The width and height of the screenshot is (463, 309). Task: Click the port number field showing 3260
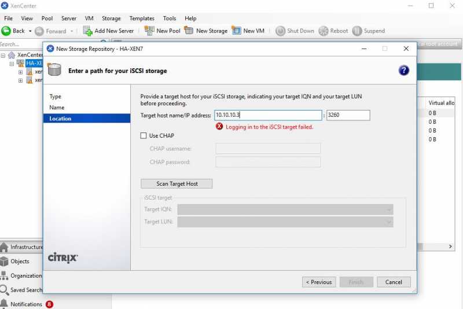pos(348,115)
